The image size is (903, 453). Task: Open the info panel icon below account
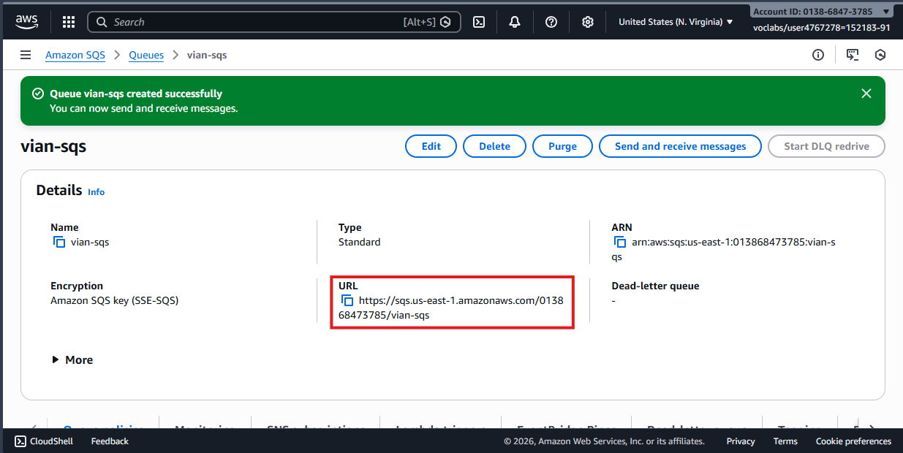point(818,55)
